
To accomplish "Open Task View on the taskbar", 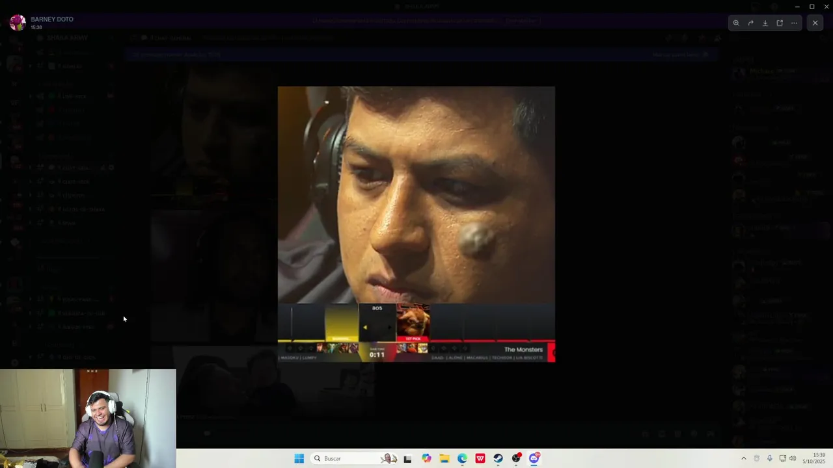I will [x=407, y=458].
